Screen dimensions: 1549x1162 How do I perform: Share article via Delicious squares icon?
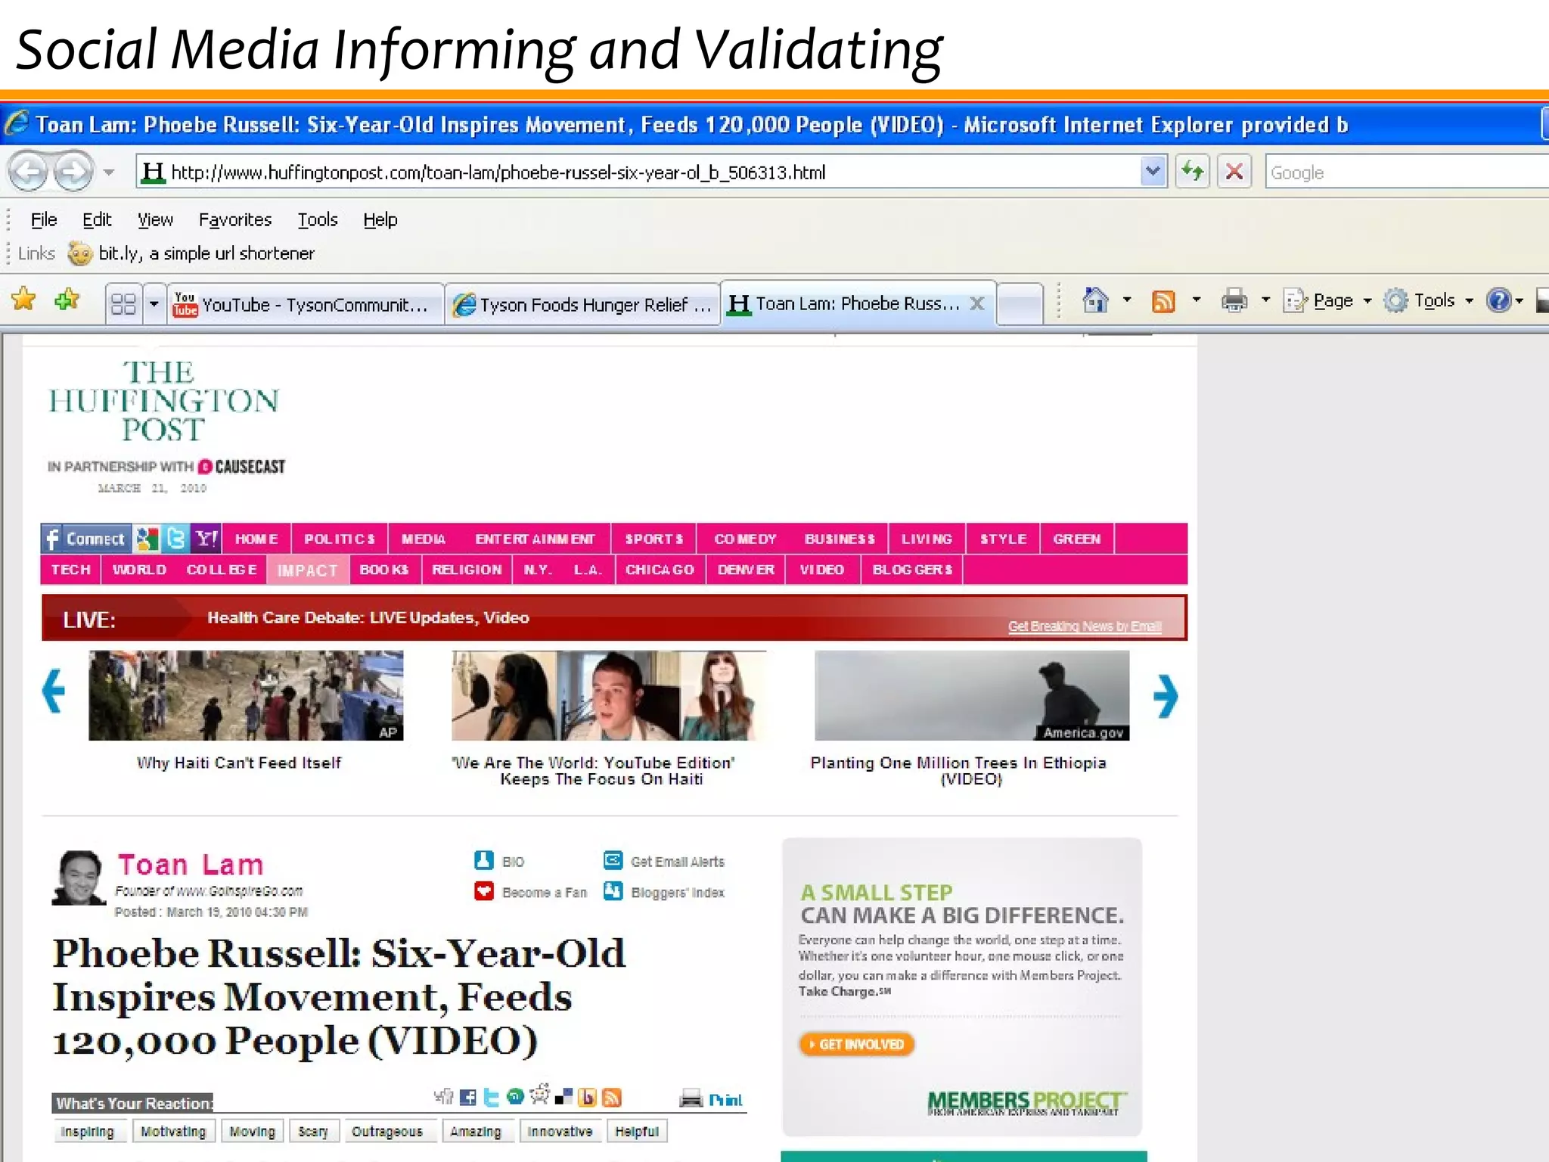564,1097
